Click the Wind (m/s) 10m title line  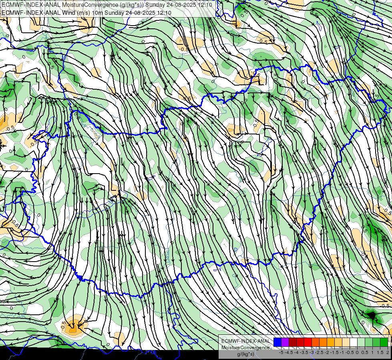86,13
